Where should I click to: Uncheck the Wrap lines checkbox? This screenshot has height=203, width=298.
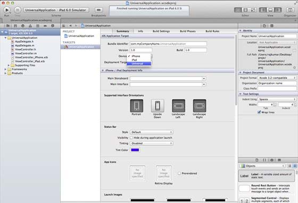259,112
